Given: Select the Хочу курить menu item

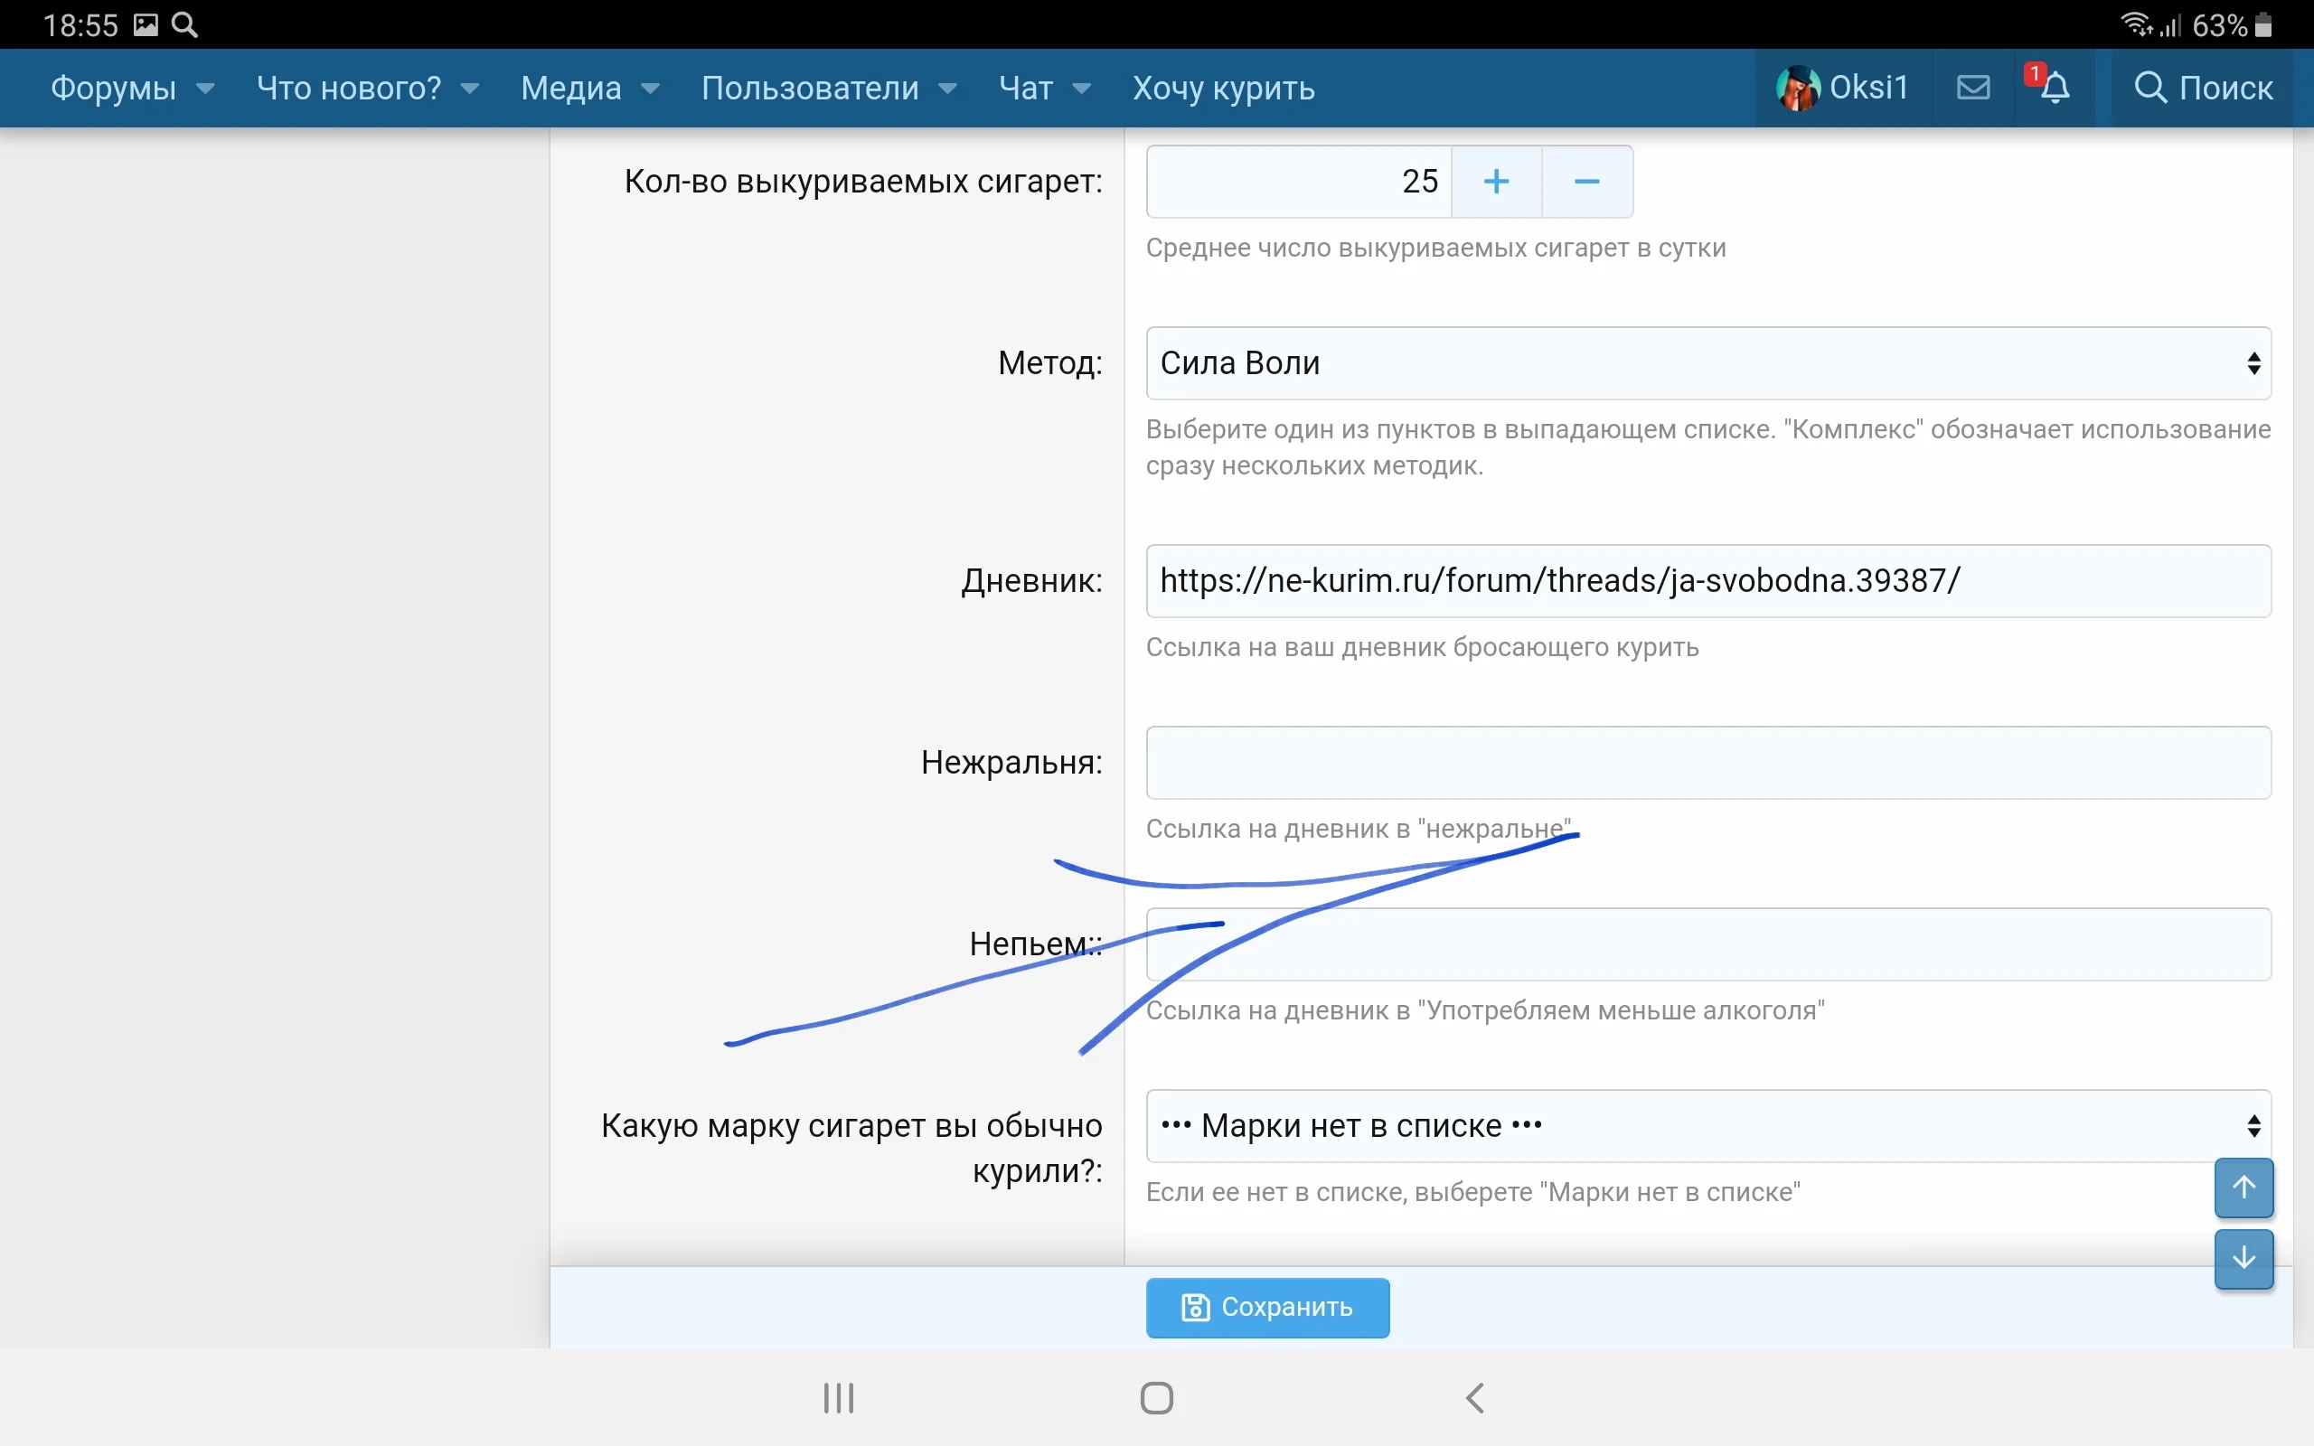Looking at the screenshot, I should pos(1224,87).
